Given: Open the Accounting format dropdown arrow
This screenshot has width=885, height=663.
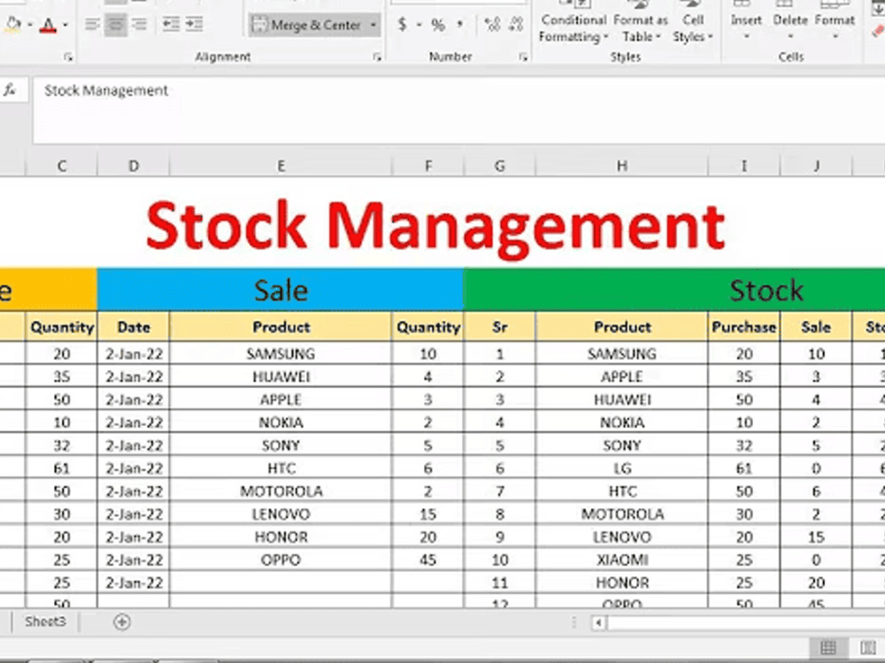Looking at the screenshot, I should coord(419,25).
